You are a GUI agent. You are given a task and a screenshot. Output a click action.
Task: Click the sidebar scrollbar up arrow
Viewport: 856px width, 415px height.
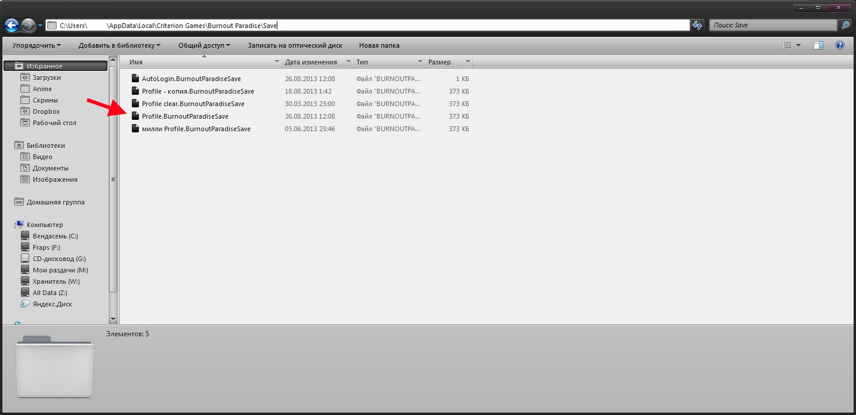pyautogui.click(x=113, y=61)
